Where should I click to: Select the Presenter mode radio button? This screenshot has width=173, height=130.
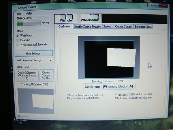(18, 40)
